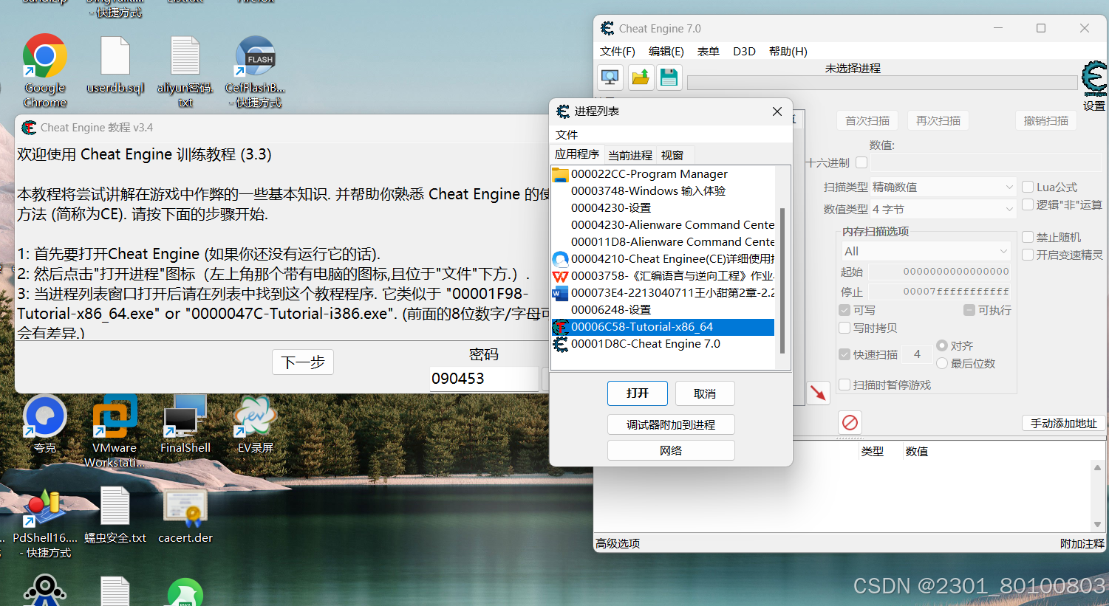Open the 编辑(E) menu
Viewport: 1109px width, 606px height.
[x=666, y=51]
